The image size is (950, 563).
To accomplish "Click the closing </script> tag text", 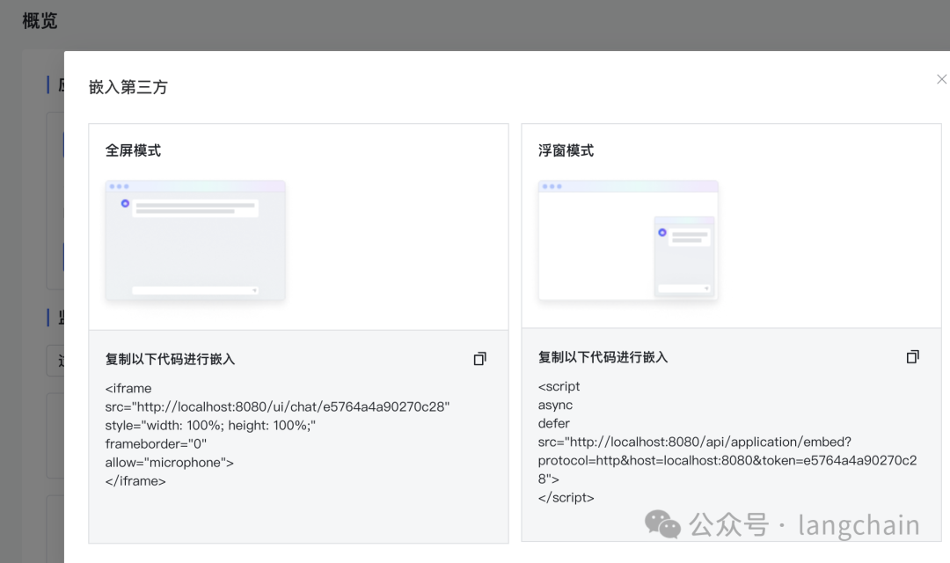I will 566,498.
